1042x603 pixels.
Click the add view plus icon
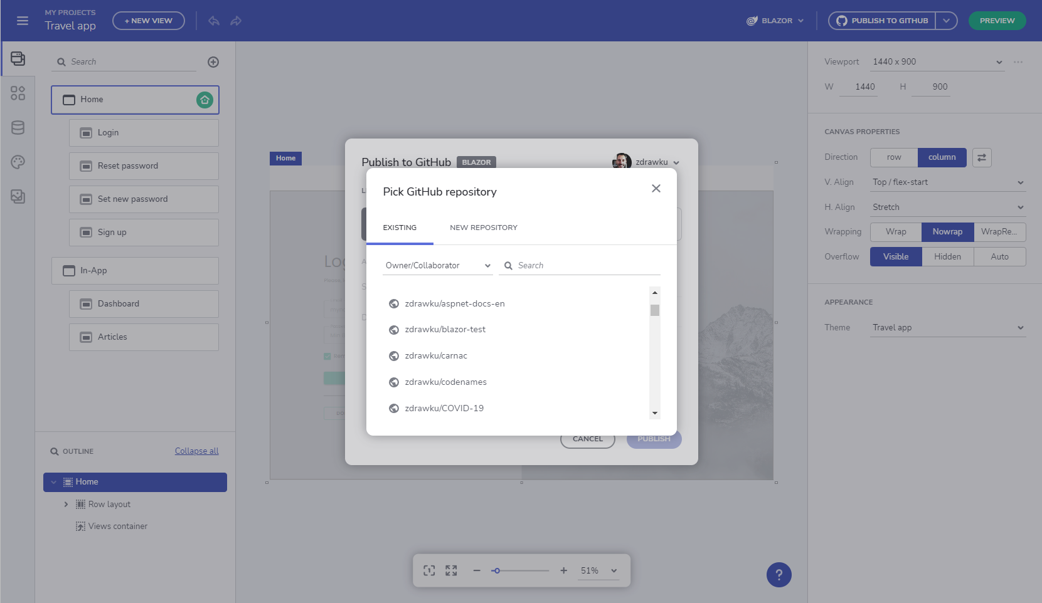click(213, 62)
